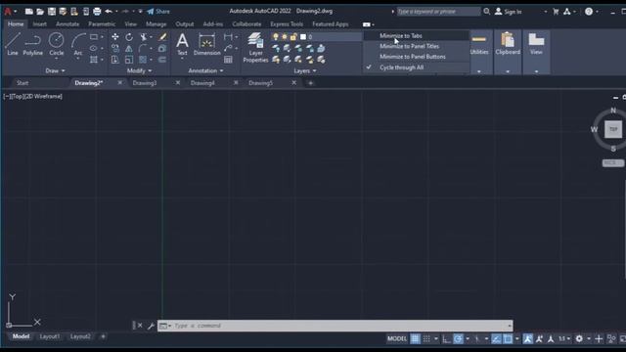Activate the Stretch tool
The height and width of the screenshot is (352, 626).
tap(115, 60)
